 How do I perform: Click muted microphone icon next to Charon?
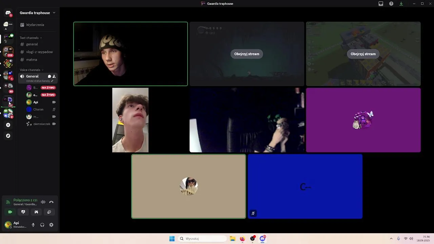pos(54,109)
